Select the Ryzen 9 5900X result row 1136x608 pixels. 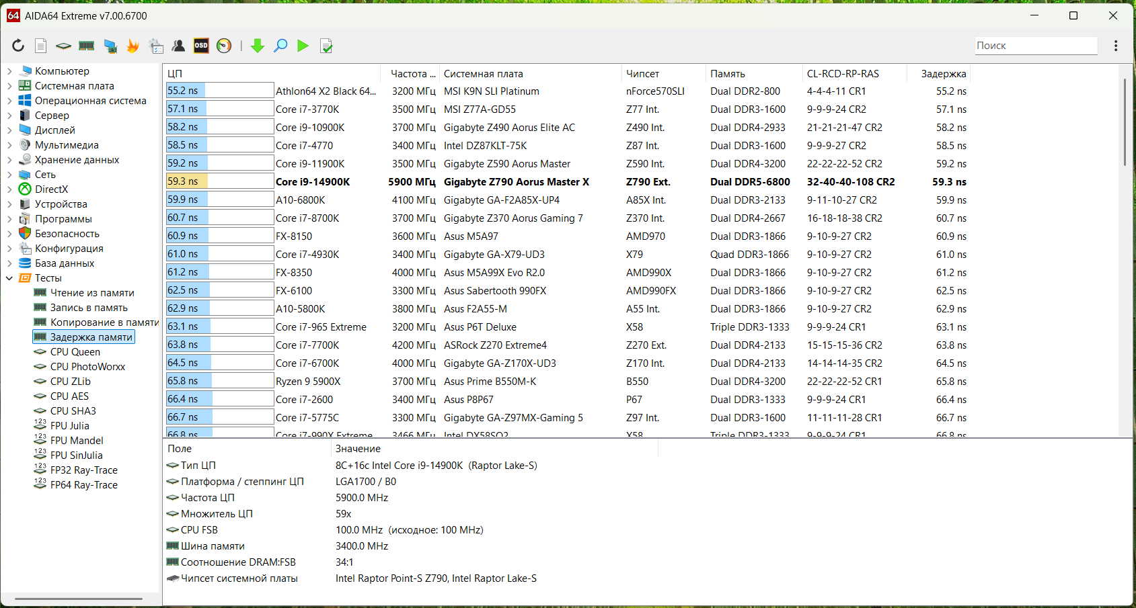(567, 382)
